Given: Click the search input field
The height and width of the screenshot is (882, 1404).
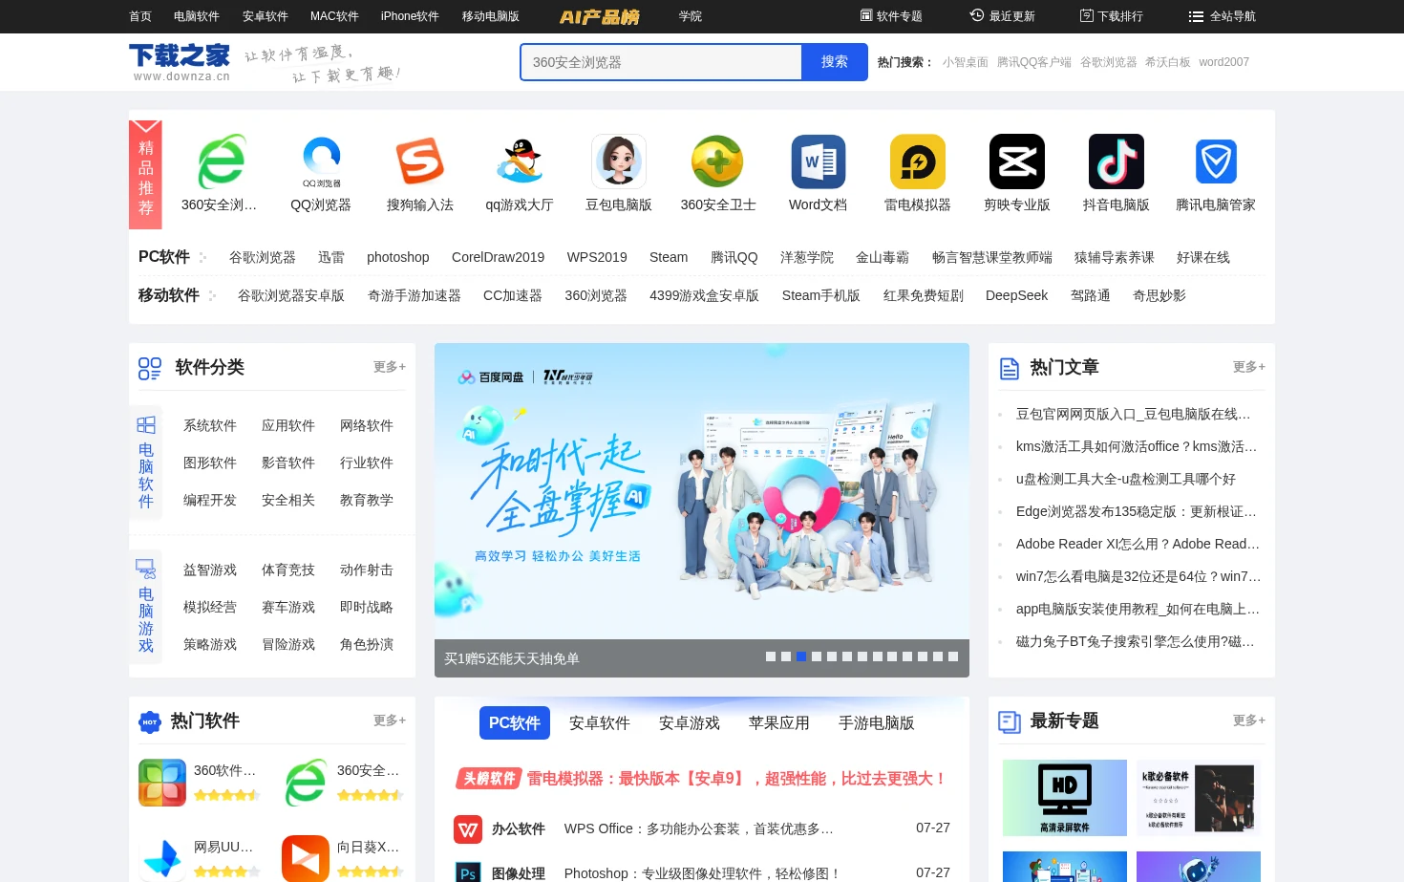Looking at the screenshot, I should [x=662, y=62].
